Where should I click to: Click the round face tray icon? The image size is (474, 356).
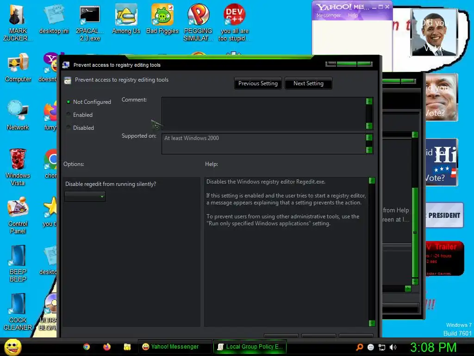pos(371,347)
